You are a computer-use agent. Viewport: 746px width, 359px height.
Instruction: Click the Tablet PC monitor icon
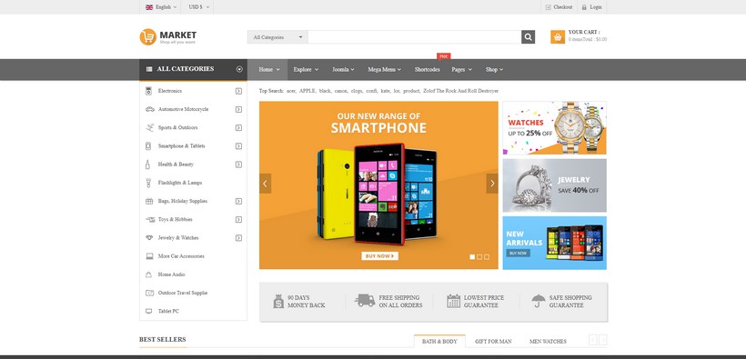pyautogui.click(x=149, y=312)
